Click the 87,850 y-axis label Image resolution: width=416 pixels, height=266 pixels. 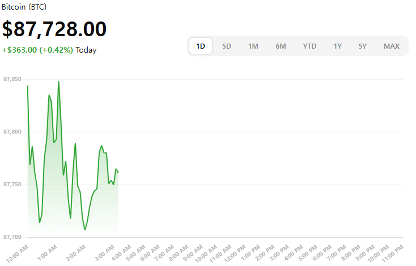[12, 79]
